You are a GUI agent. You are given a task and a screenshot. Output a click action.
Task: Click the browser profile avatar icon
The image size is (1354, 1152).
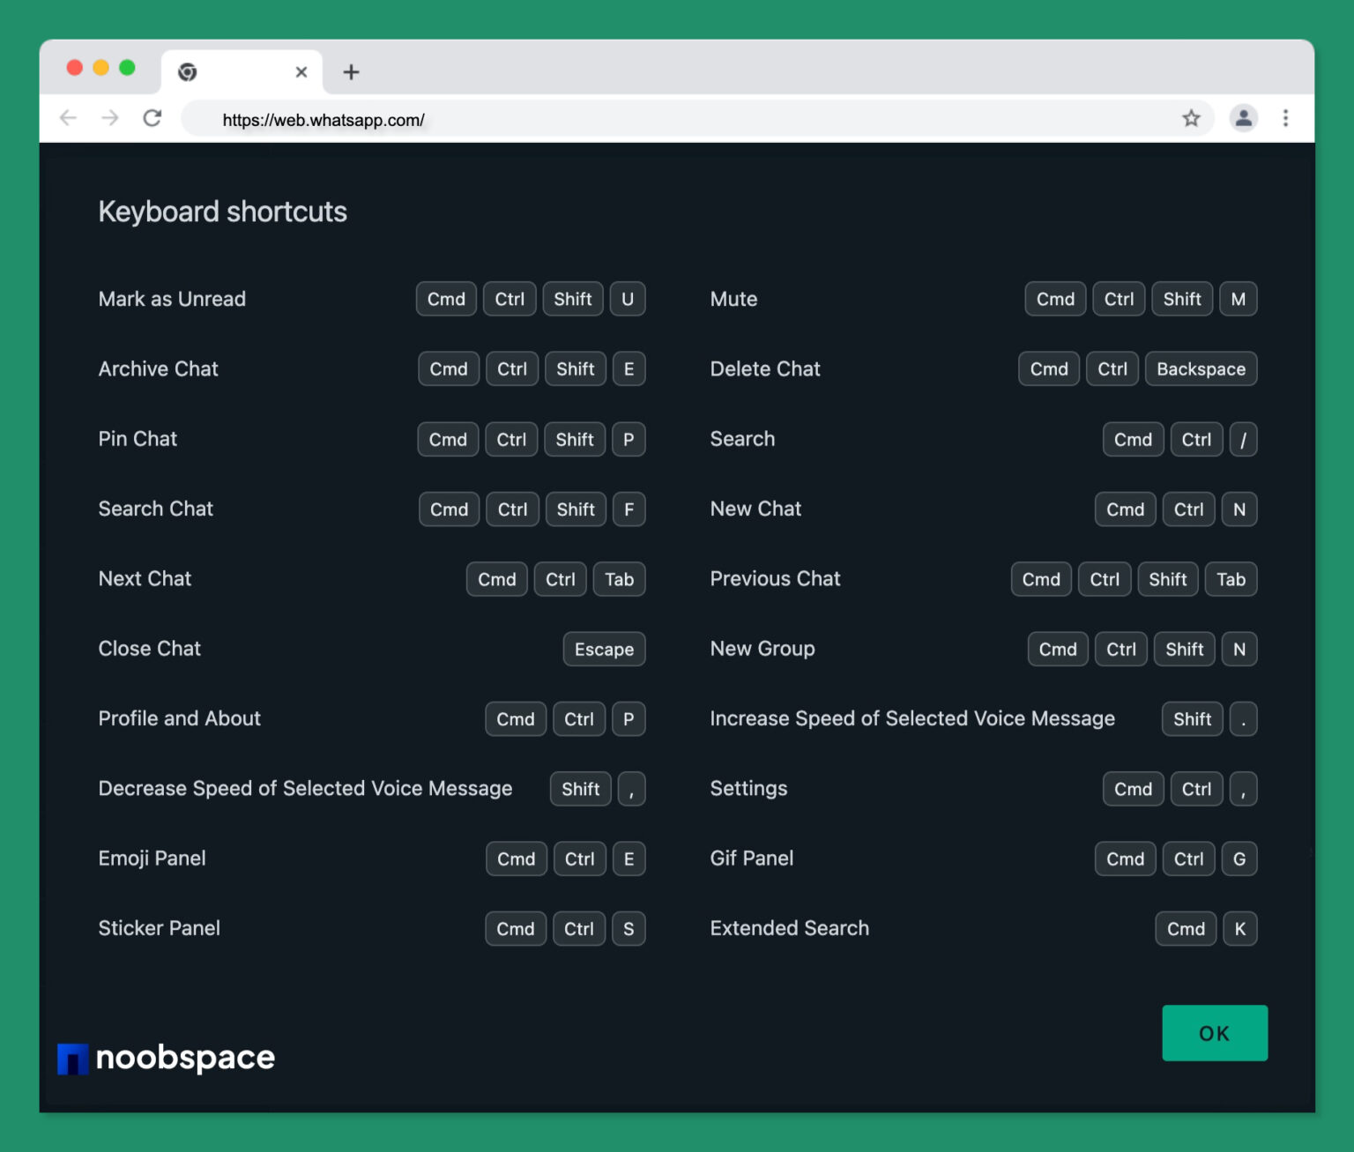click(1244, 118)
